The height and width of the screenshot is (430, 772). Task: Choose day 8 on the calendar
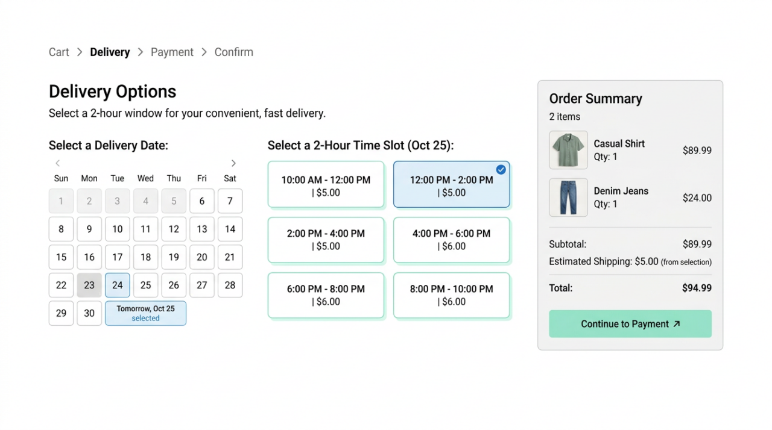(x=61, y=229)
